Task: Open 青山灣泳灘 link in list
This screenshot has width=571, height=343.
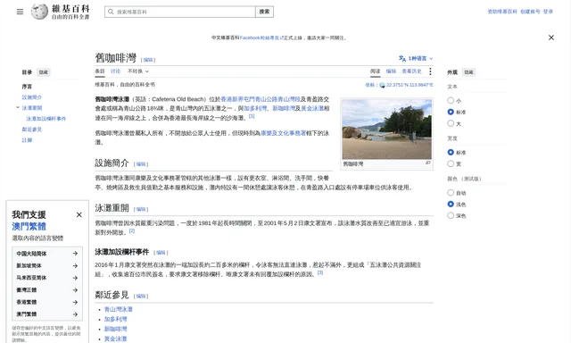Action: click(119, 309)
